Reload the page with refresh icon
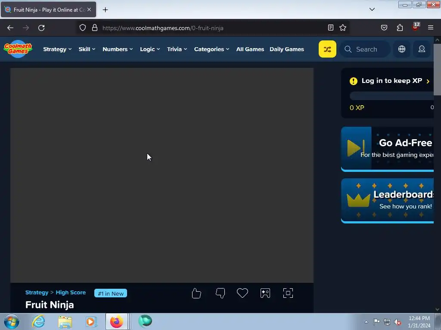 coord(41,28)
